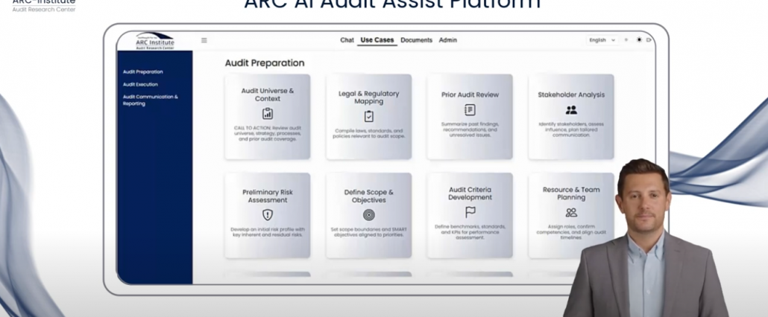Open the Documents tab
Viewport: 768px width, 317px height.
point(416,40)
